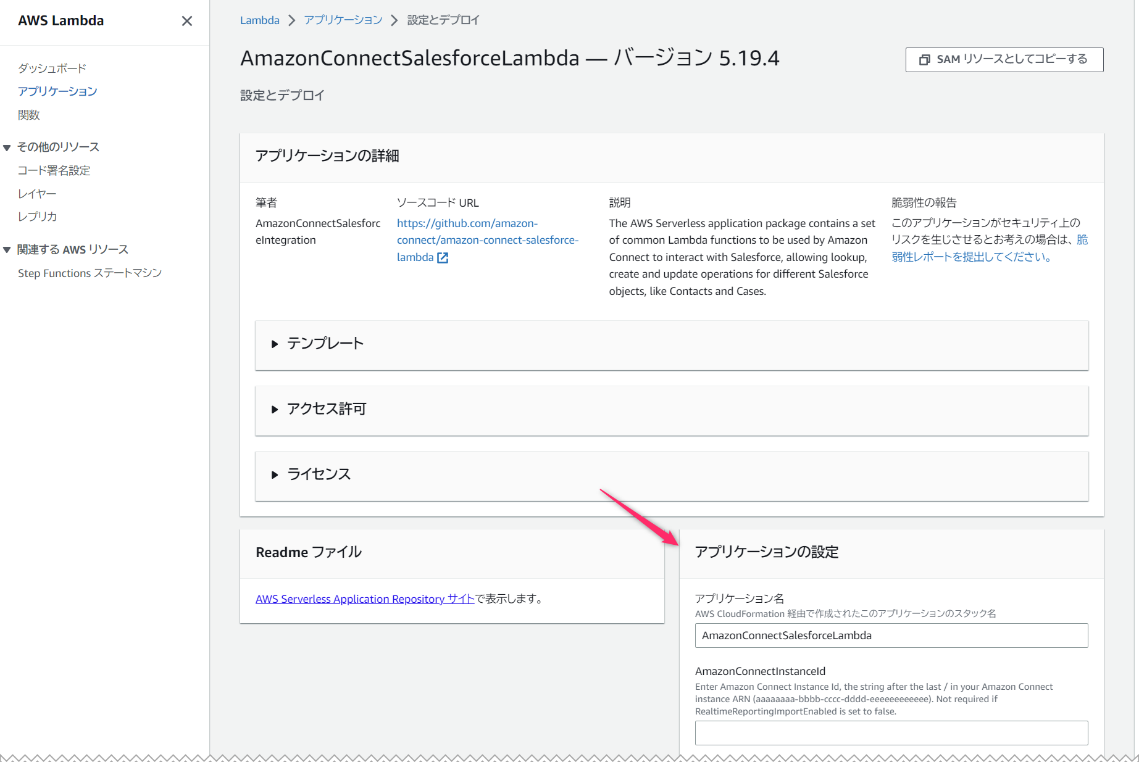This screenshot has width=1139, height=762.
Task: Click the second breadcrumb chevron separator
Action: click(x=394, y=20)
